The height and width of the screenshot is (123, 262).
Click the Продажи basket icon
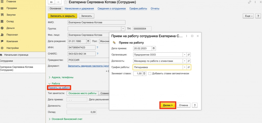(x=2, y=8)
